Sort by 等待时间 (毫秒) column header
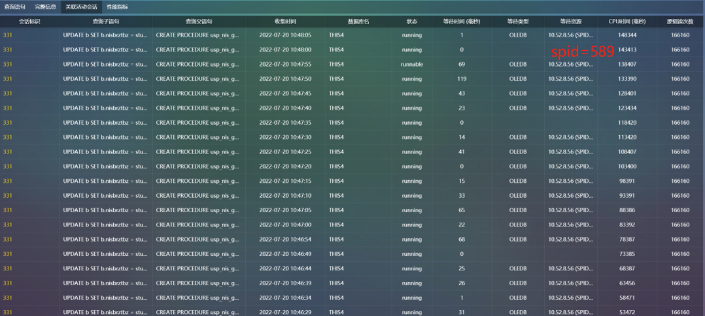Viewport: 705px width, 316px height. click(462, 22)
